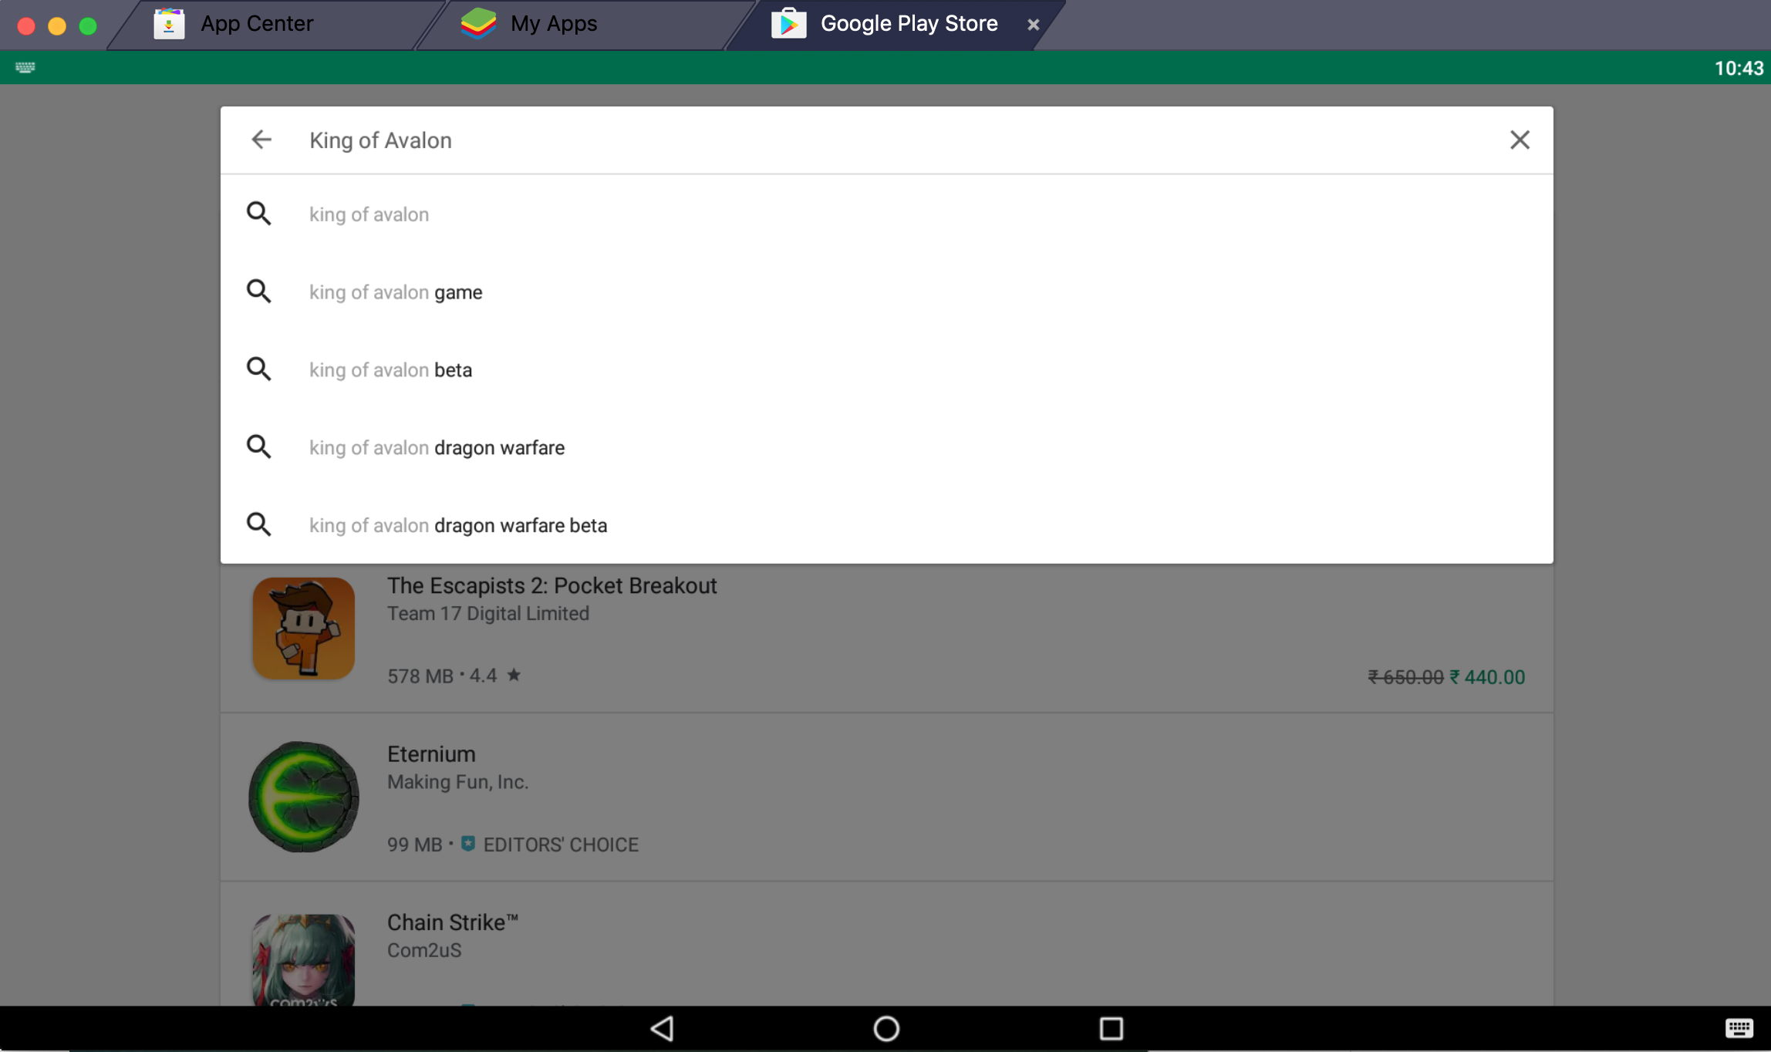This screenshot has height=1052, width=1771.
Task: Open The Escapists 2 app thumbnail
Action: click(x=304, y=629)
